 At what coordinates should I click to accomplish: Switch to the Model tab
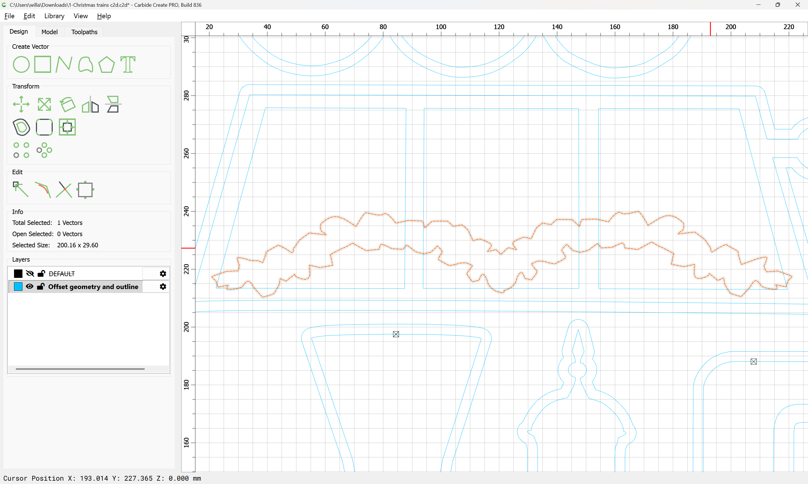pyautogui.click(x=49, y=32)
